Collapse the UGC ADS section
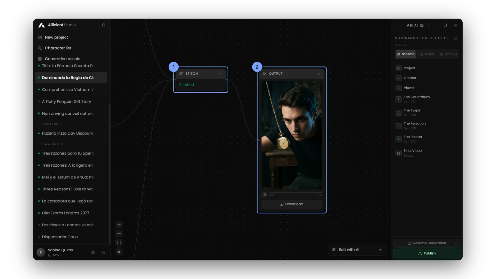 50,144
